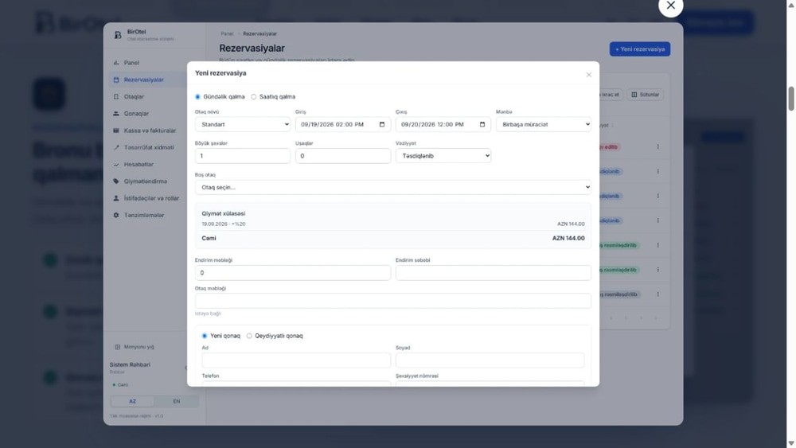The image size is (796, 448).
Task: Click the Qonaqlar people icon in sidebar
Action: click(x=116, y=114)
